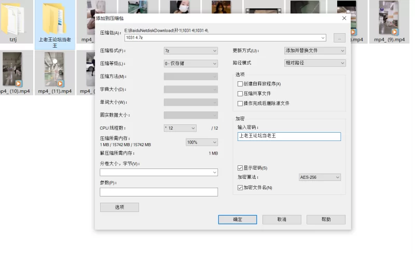Open the CPU 线程数 dropdown showing 12
The image size is (415, 254).
pos(180,128)
